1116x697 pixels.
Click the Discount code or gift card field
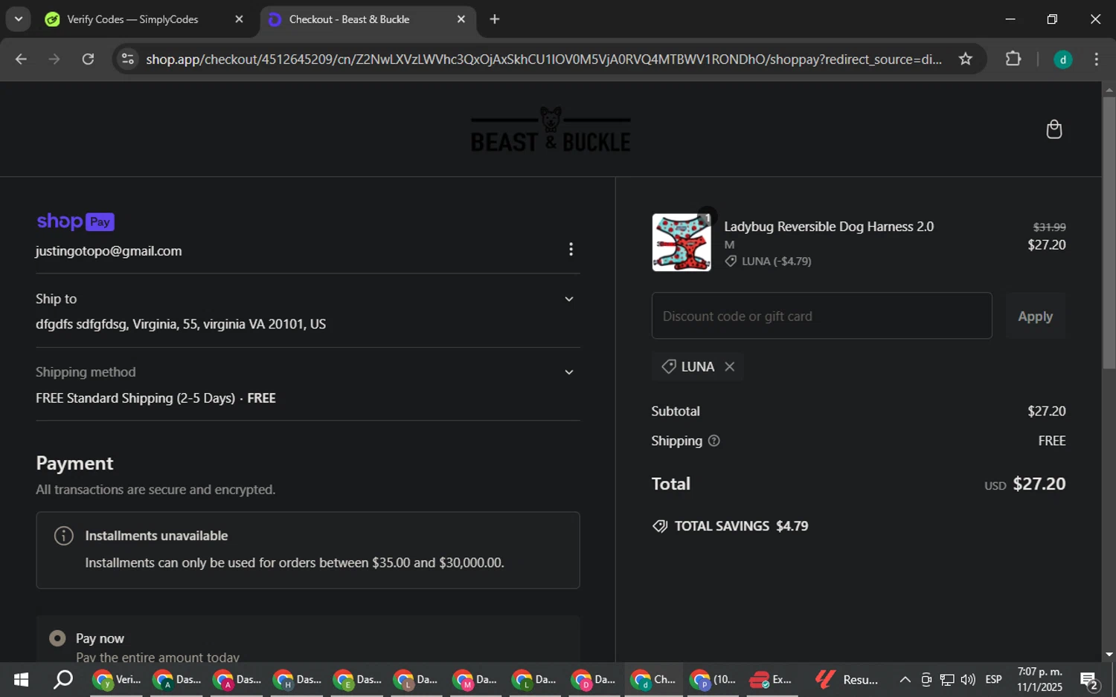pos(821,316)
